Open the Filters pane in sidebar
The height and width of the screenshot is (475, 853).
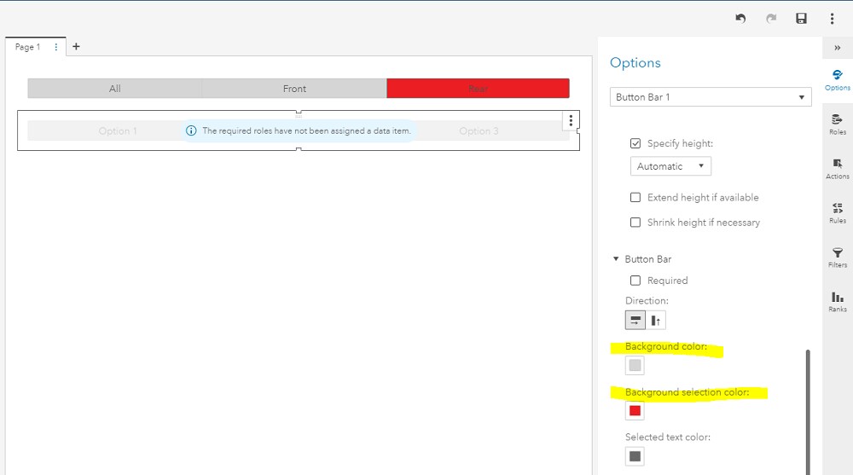tap(838, 258)
